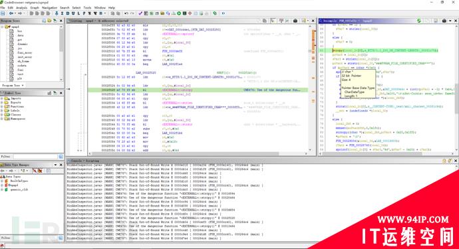
Task: Click the Decompile green refresh icon
Action: [419, 21]
